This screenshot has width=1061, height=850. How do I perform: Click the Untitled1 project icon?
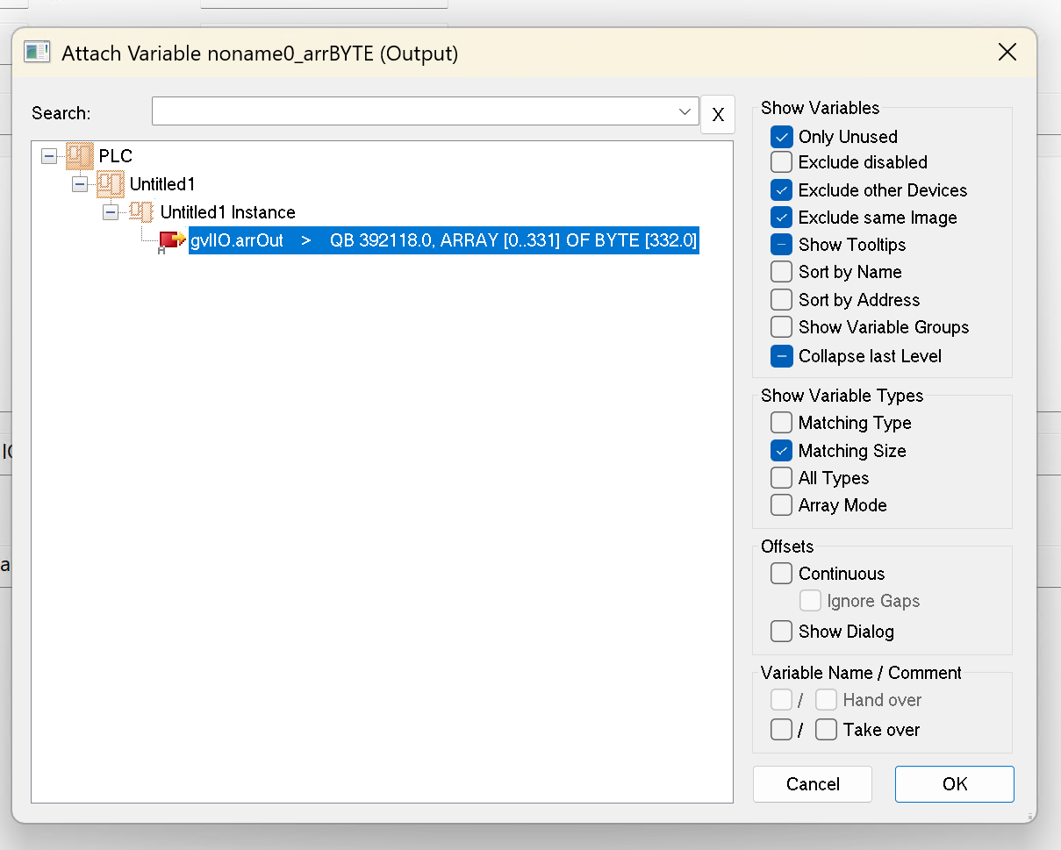pos(110,184)
